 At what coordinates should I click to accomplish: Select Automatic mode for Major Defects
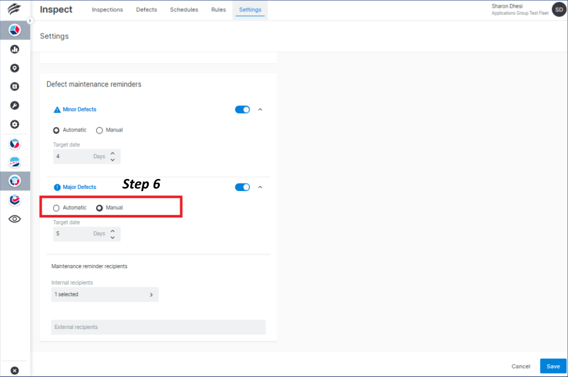coord(56,208)
